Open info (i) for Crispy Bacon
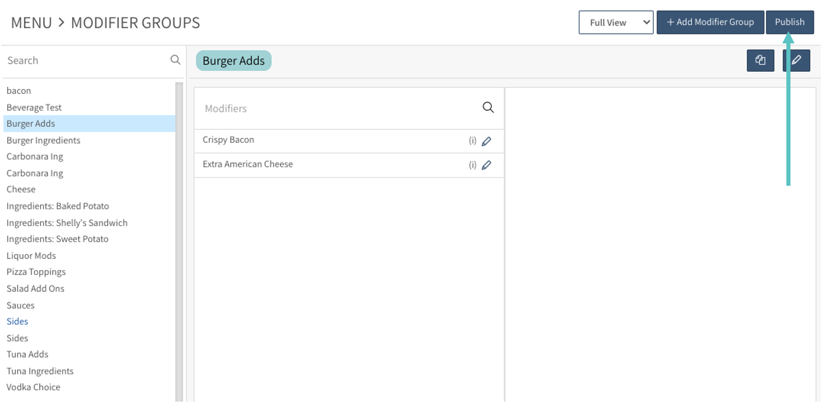Image resolution: width=821 pixels, height=402 pixels. point(472,141)
